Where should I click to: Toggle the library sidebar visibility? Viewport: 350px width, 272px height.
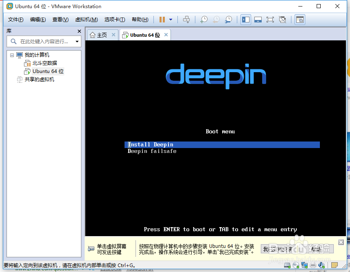[x=245, y=19]
